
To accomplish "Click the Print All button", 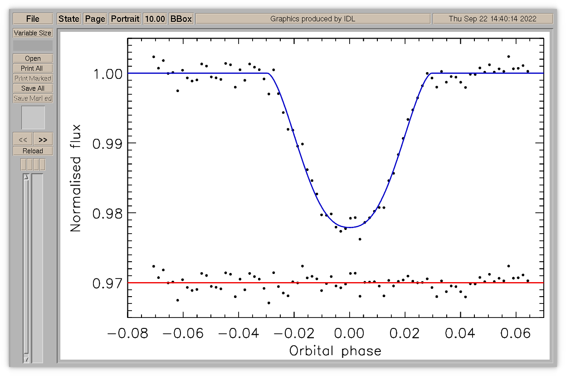I will point(33,68).
